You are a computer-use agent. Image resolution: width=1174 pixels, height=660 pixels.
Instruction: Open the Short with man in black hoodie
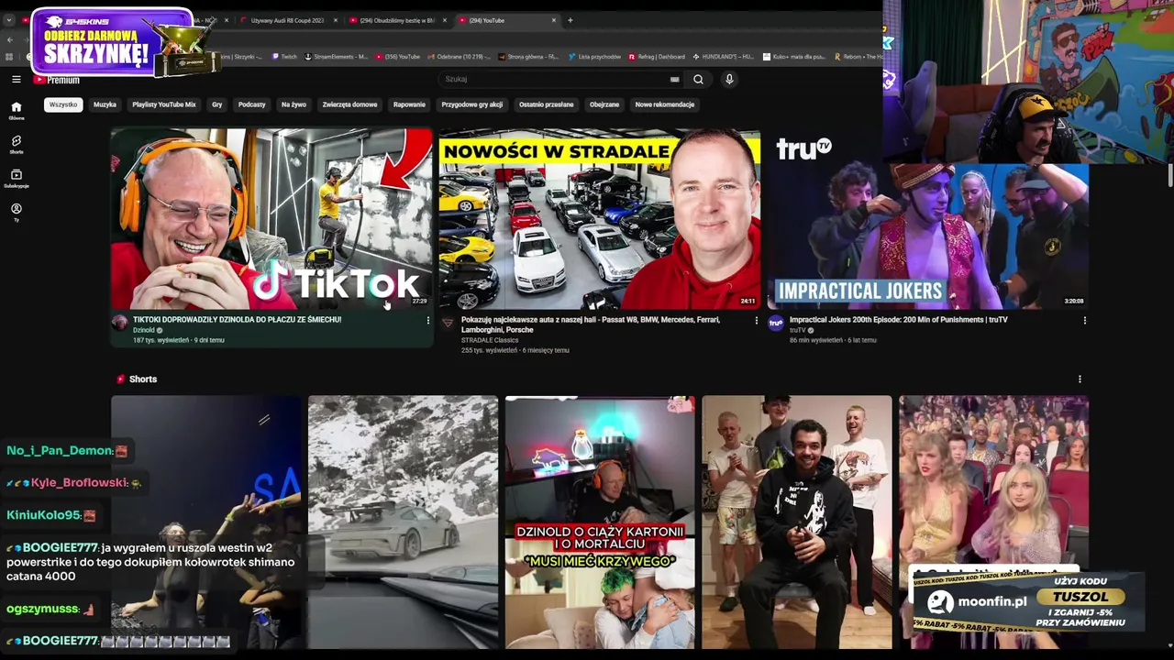[x=797, y=522]
